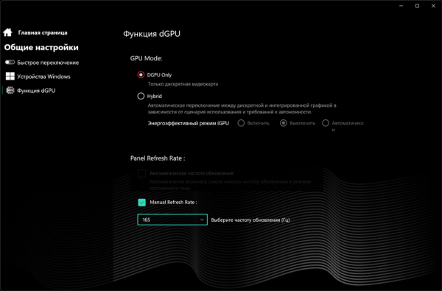Click the Общие настройки heading
Image resolution: width=442 pixels, height=291 pixels.
point(41,47)
